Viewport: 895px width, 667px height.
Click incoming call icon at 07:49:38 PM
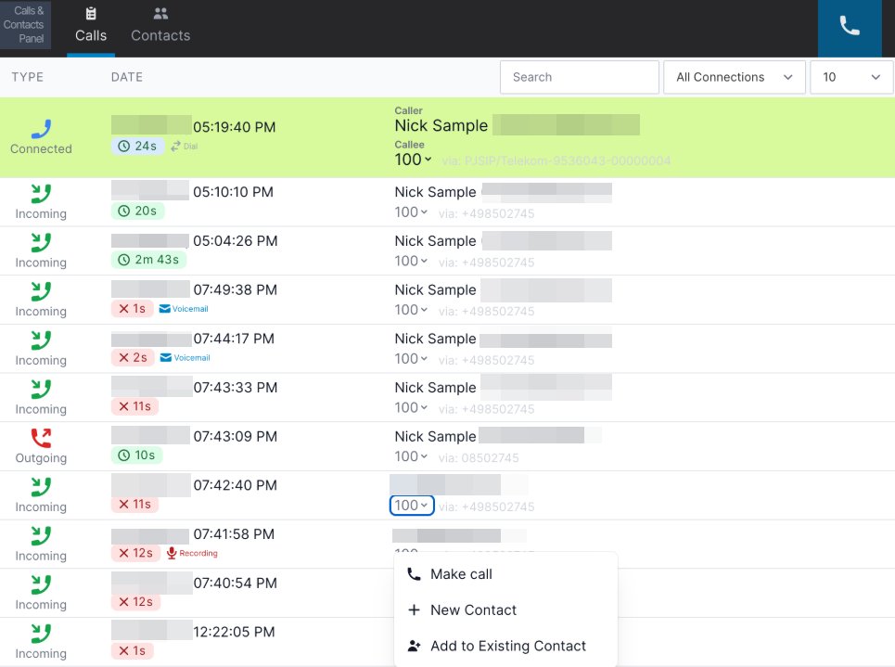(x=41, y=291)
